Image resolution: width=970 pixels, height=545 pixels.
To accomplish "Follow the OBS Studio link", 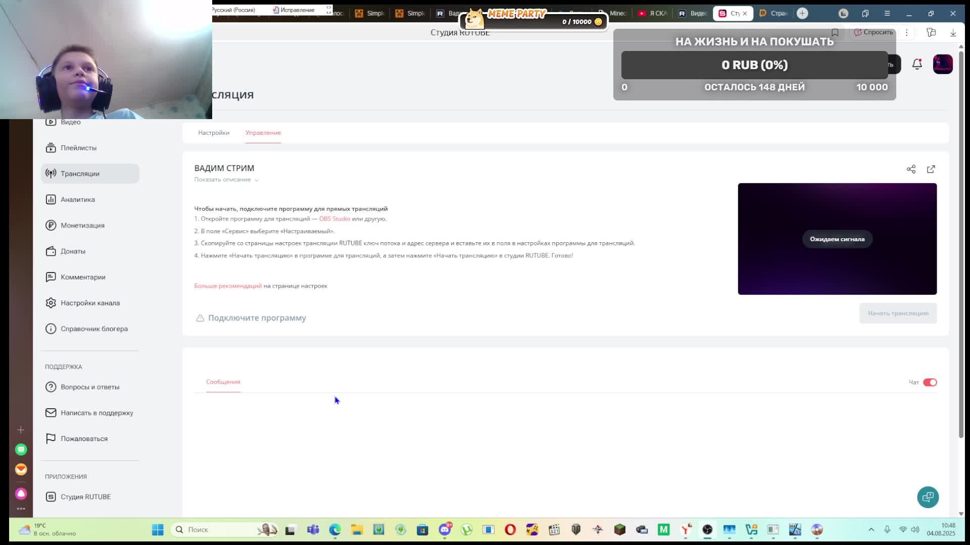I will [334, 219].
